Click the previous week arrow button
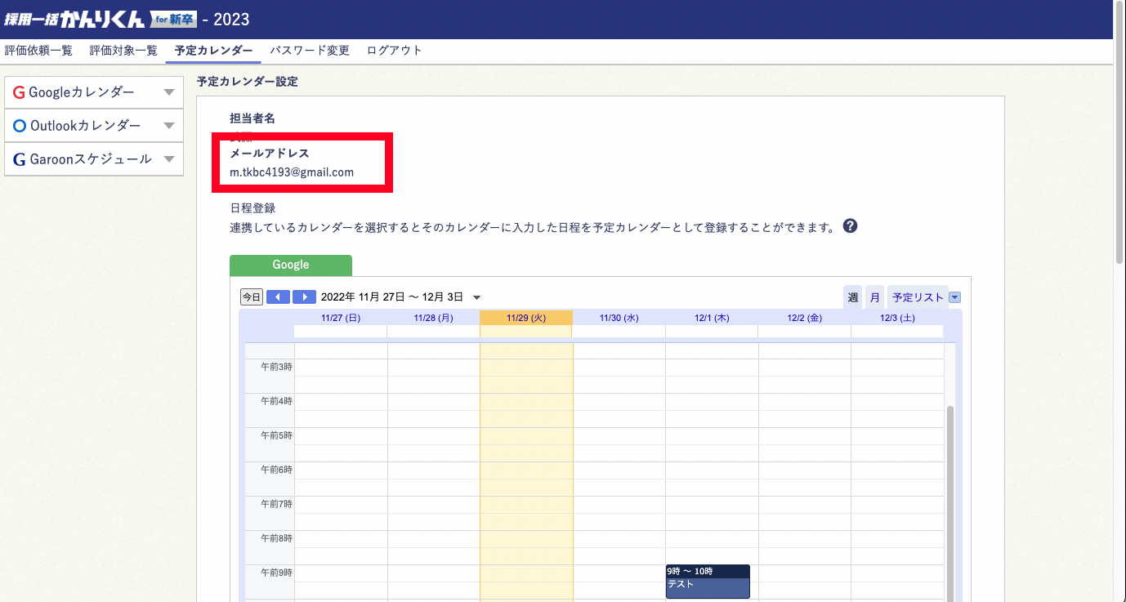 (x=278, y=297)
